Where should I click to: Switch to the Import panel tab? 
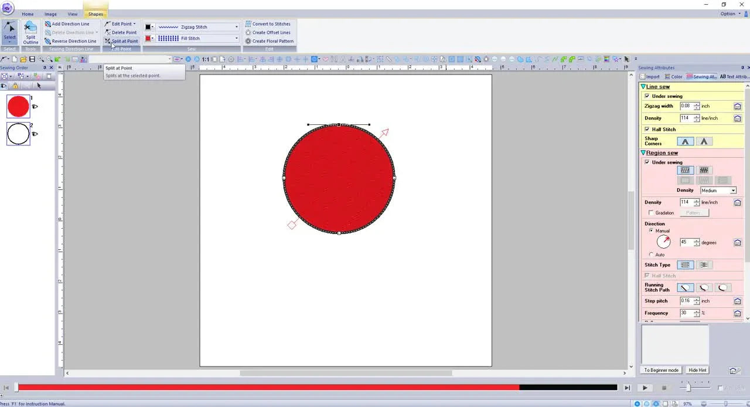(x=650, y=77)
